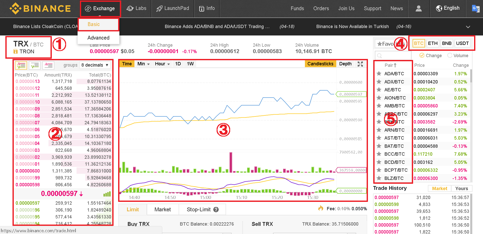Favorite the BCC/BTC pair star
483x234 pixels.
click(379, 154)
